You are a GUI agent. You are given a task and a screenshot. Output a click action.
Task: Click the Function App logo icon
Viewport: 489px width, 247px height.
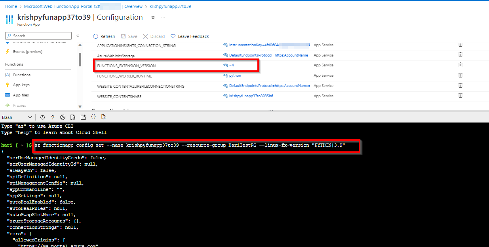click(10, 20)
